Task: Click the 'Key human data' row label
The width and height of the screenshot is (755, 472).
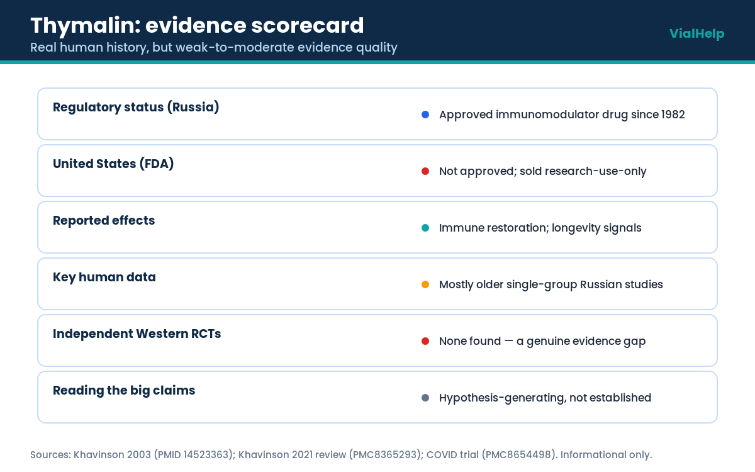Action: (x=104, y=277)
